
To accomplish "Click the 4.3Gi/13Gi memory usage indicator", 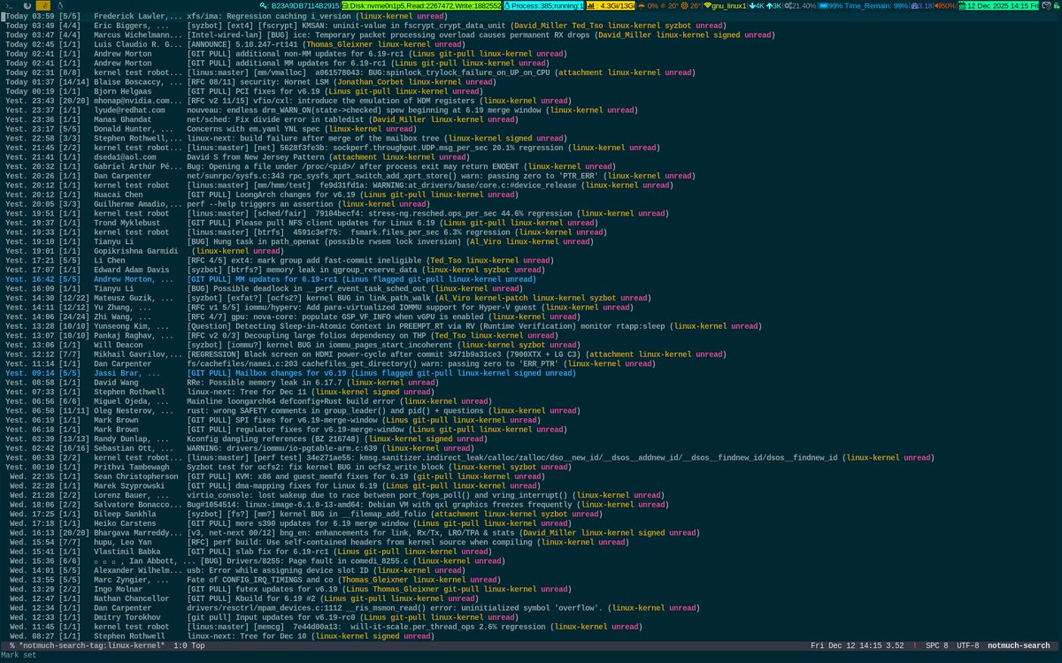I will click(610, 5).
